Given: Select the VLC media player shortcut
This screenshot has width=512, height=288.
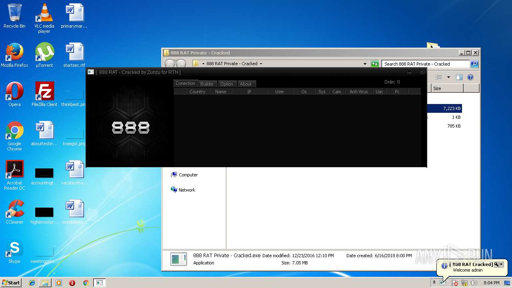Looking at the screenshot, I should tap(44, 18).
